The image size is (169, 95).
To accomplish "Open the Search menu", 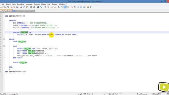I will (x=8, y=4).
